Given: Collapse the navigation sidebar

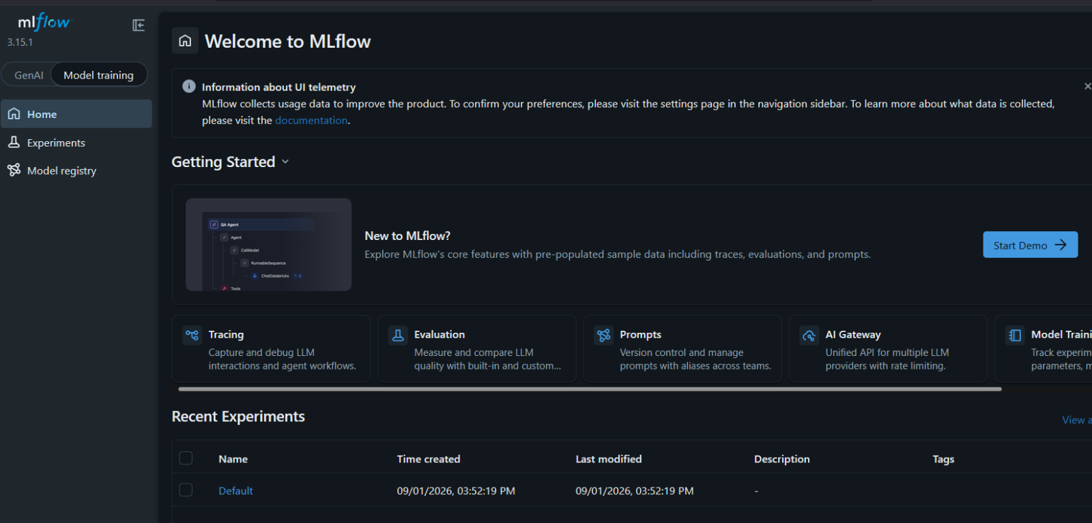Looking at the screenshot, I should pyautogui.click(x=139, y=25).
